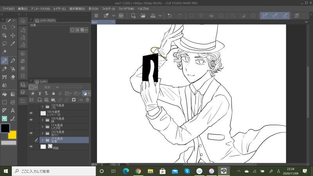The image size is (313, 176).
Task: Expand the バラ layer folder
Action: [x=42, y=106]
